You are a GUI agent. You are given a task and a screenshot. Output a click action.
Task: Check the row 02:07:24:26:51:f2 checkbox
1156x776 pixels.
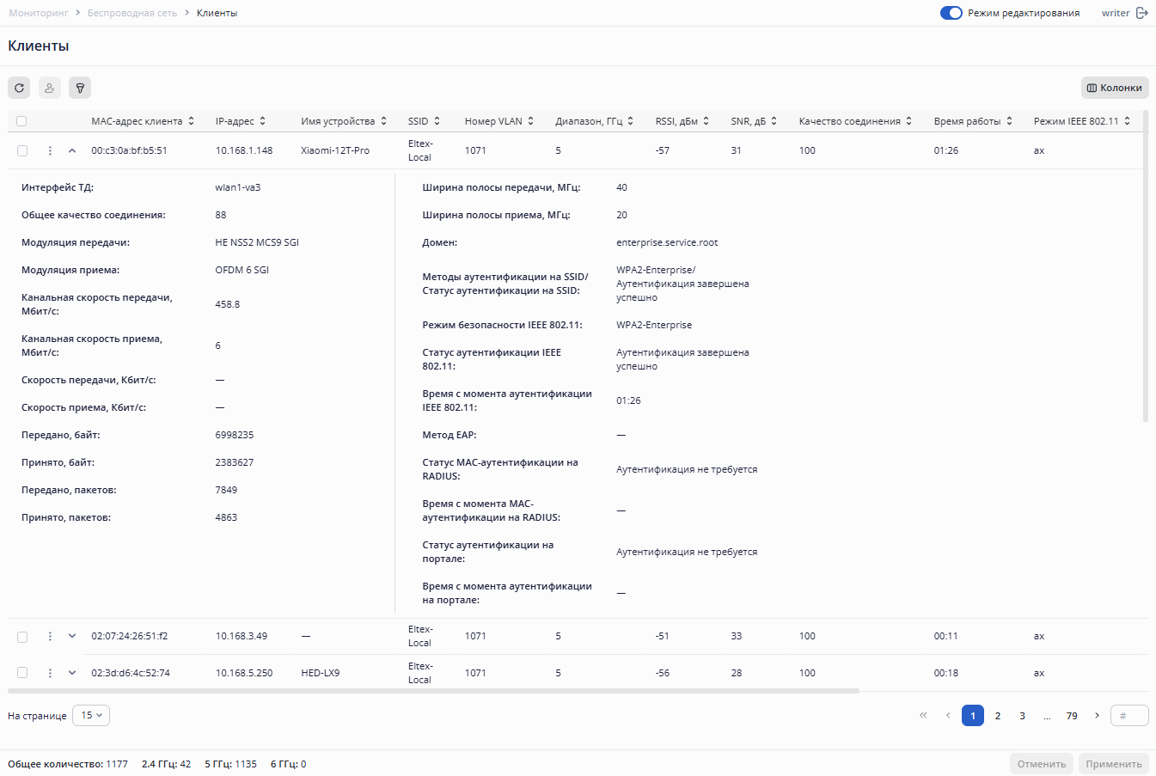pos(22,637)
